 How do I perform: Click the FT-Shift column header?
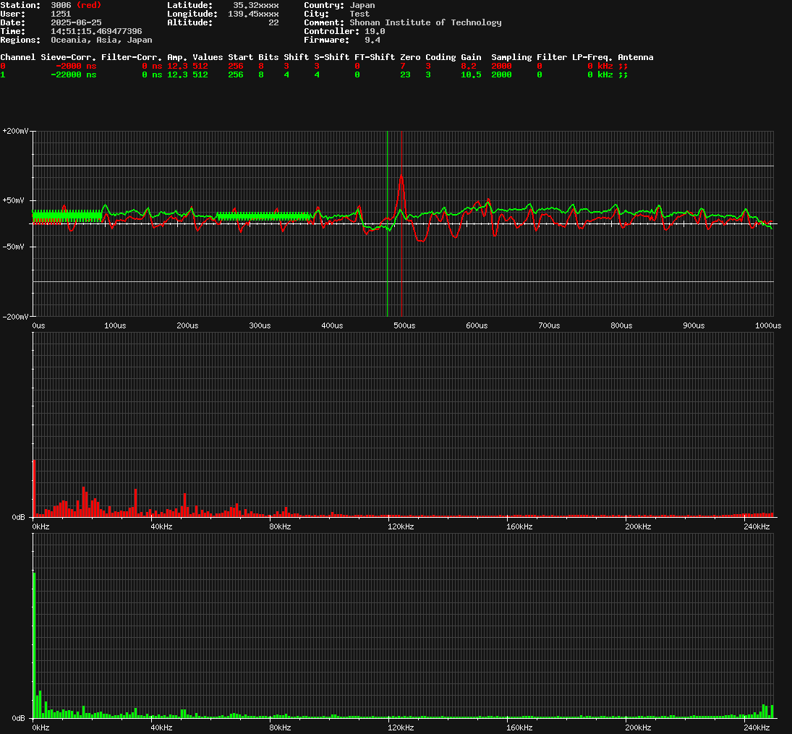pyautogui.click(x=375, y=57)
